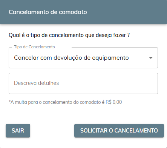This screenshot has height=148, width=167.
Task: Click the 'Descreva detalhes' placeholder text
Action: pyautogui.click(x=37, y=83)
